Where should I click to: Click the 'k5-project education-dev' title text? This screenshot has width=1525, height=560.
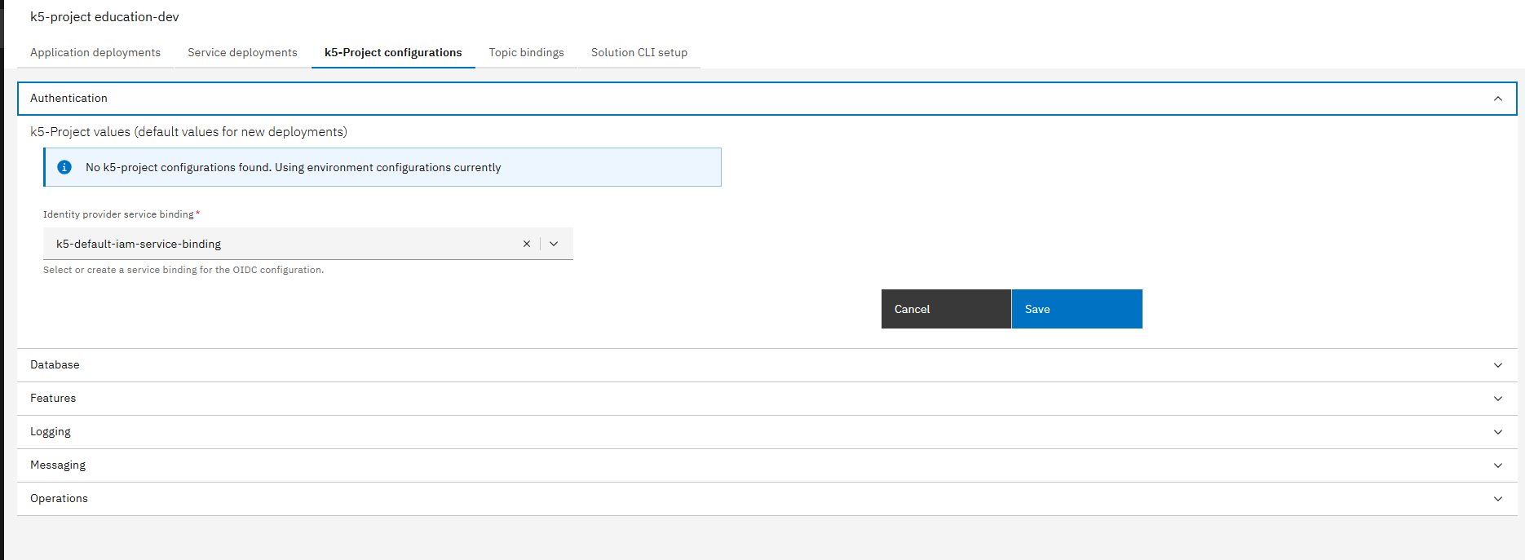pos(104,17)
